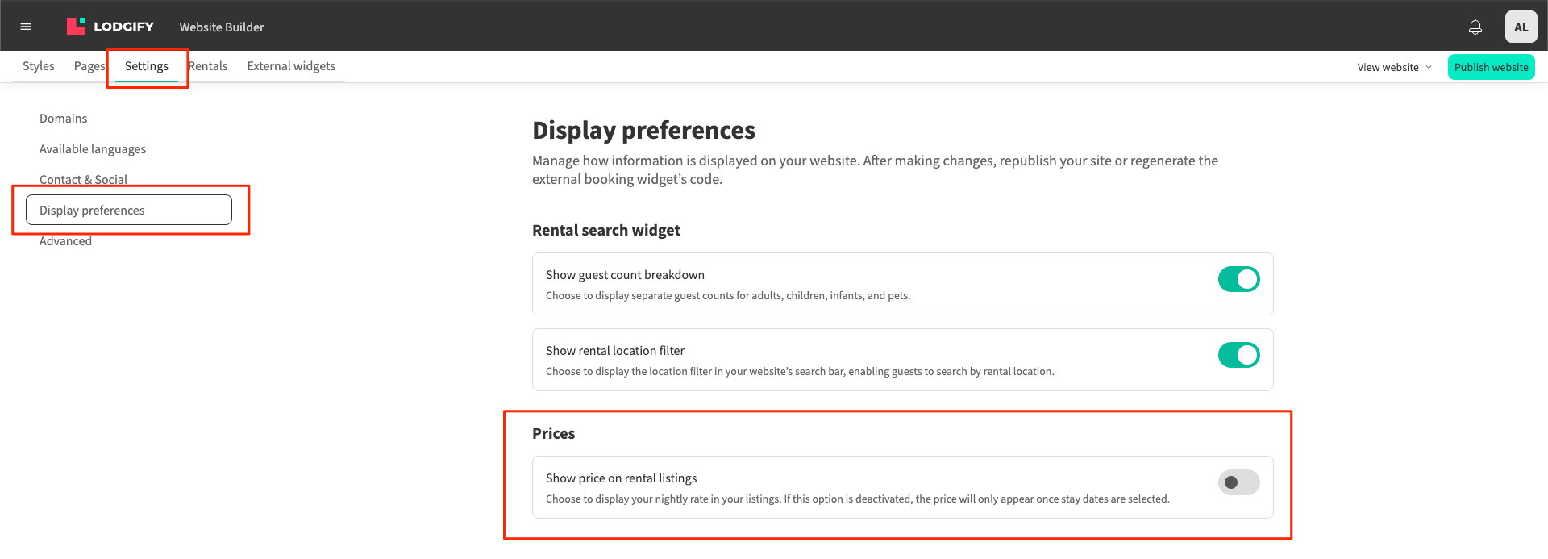Open Domains settings in sidebar
Viewport: 1548px width, 559px height.
(x=64, y=119)
